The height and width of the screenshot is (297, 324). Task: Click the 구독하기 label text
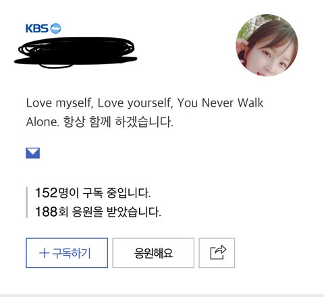72,253
